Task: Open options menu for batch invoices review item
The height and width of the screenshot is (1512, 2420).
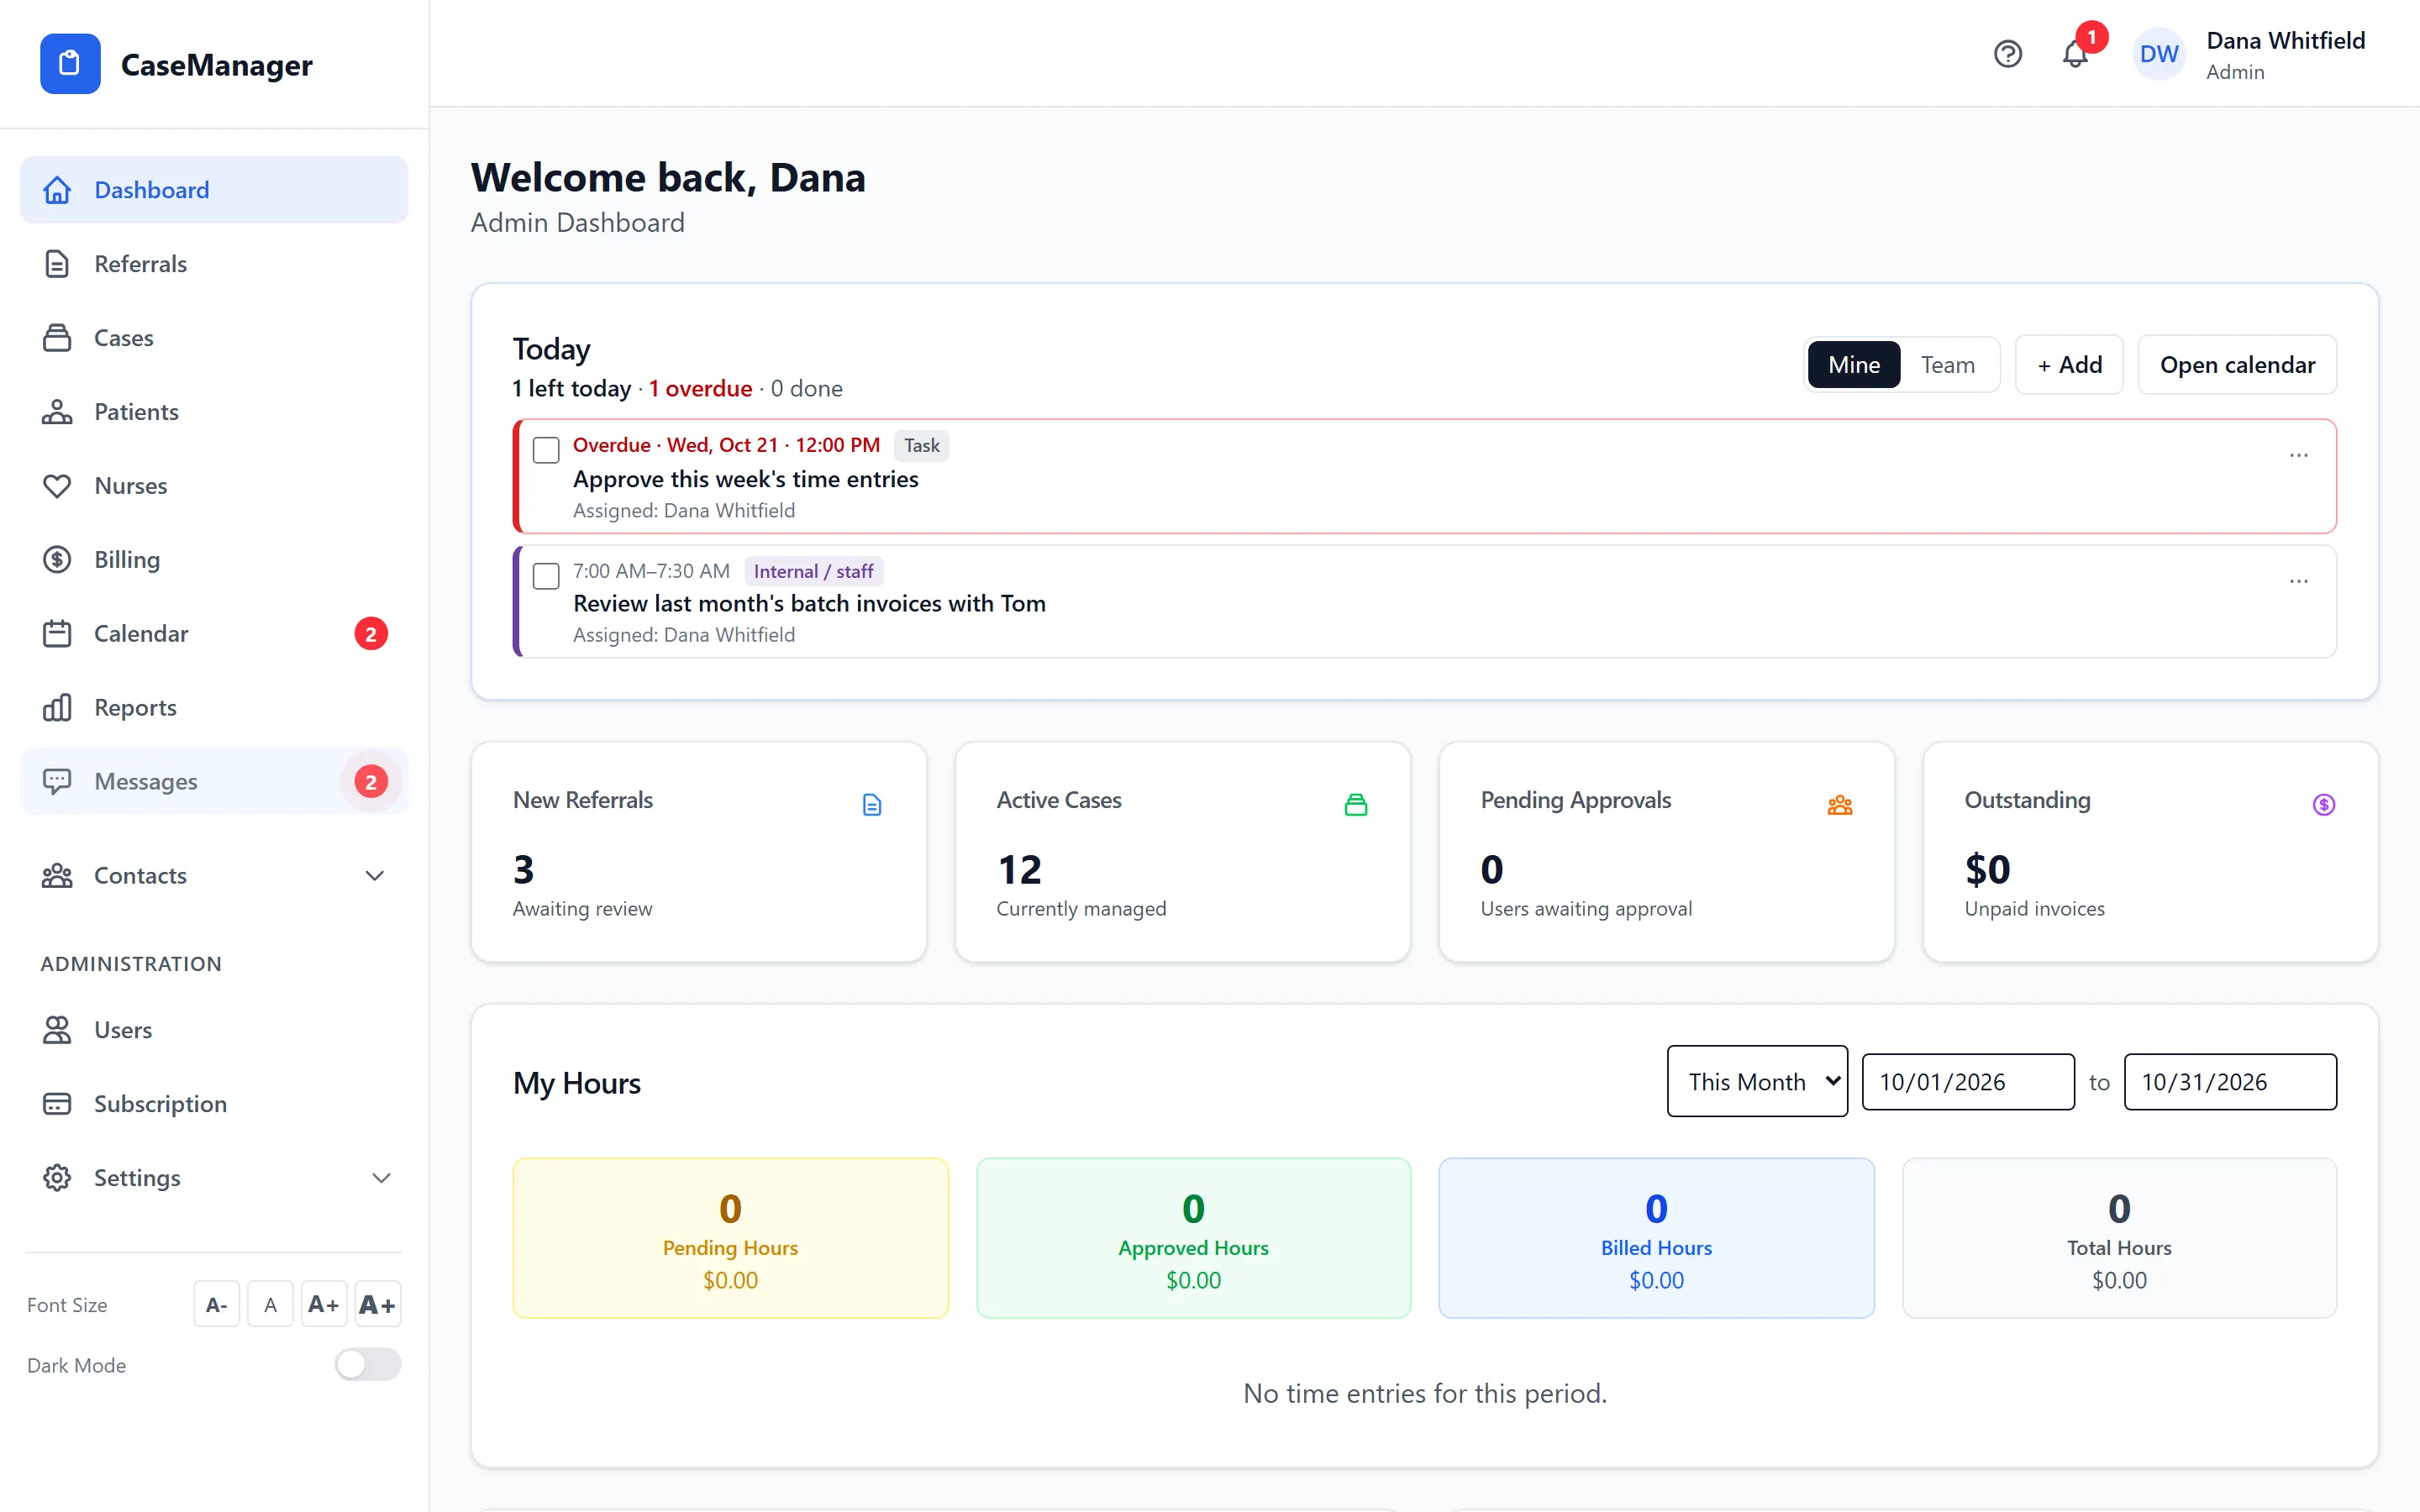Action: 2299,581
